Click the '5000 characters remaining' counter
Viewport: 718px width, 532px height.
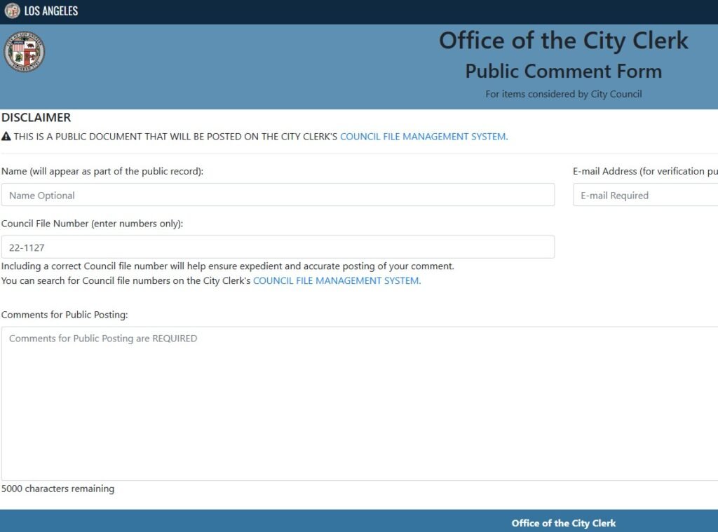coord(57,489)
